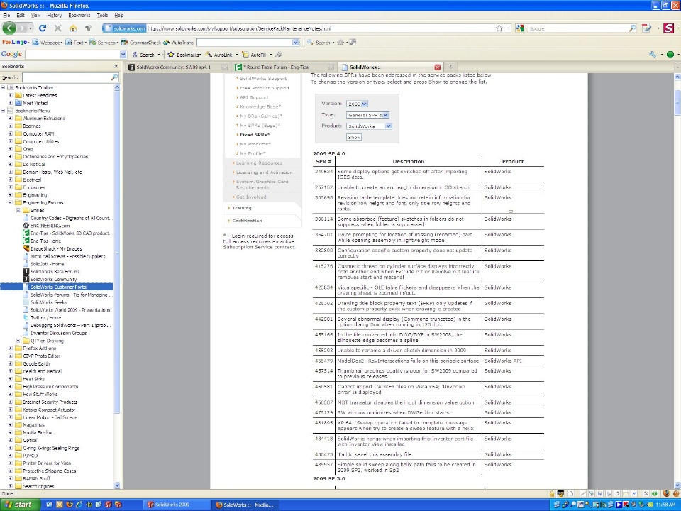Switch to Round Table Forum - Eng-Tips tab
681x511 pixels.
pos(284,67)
